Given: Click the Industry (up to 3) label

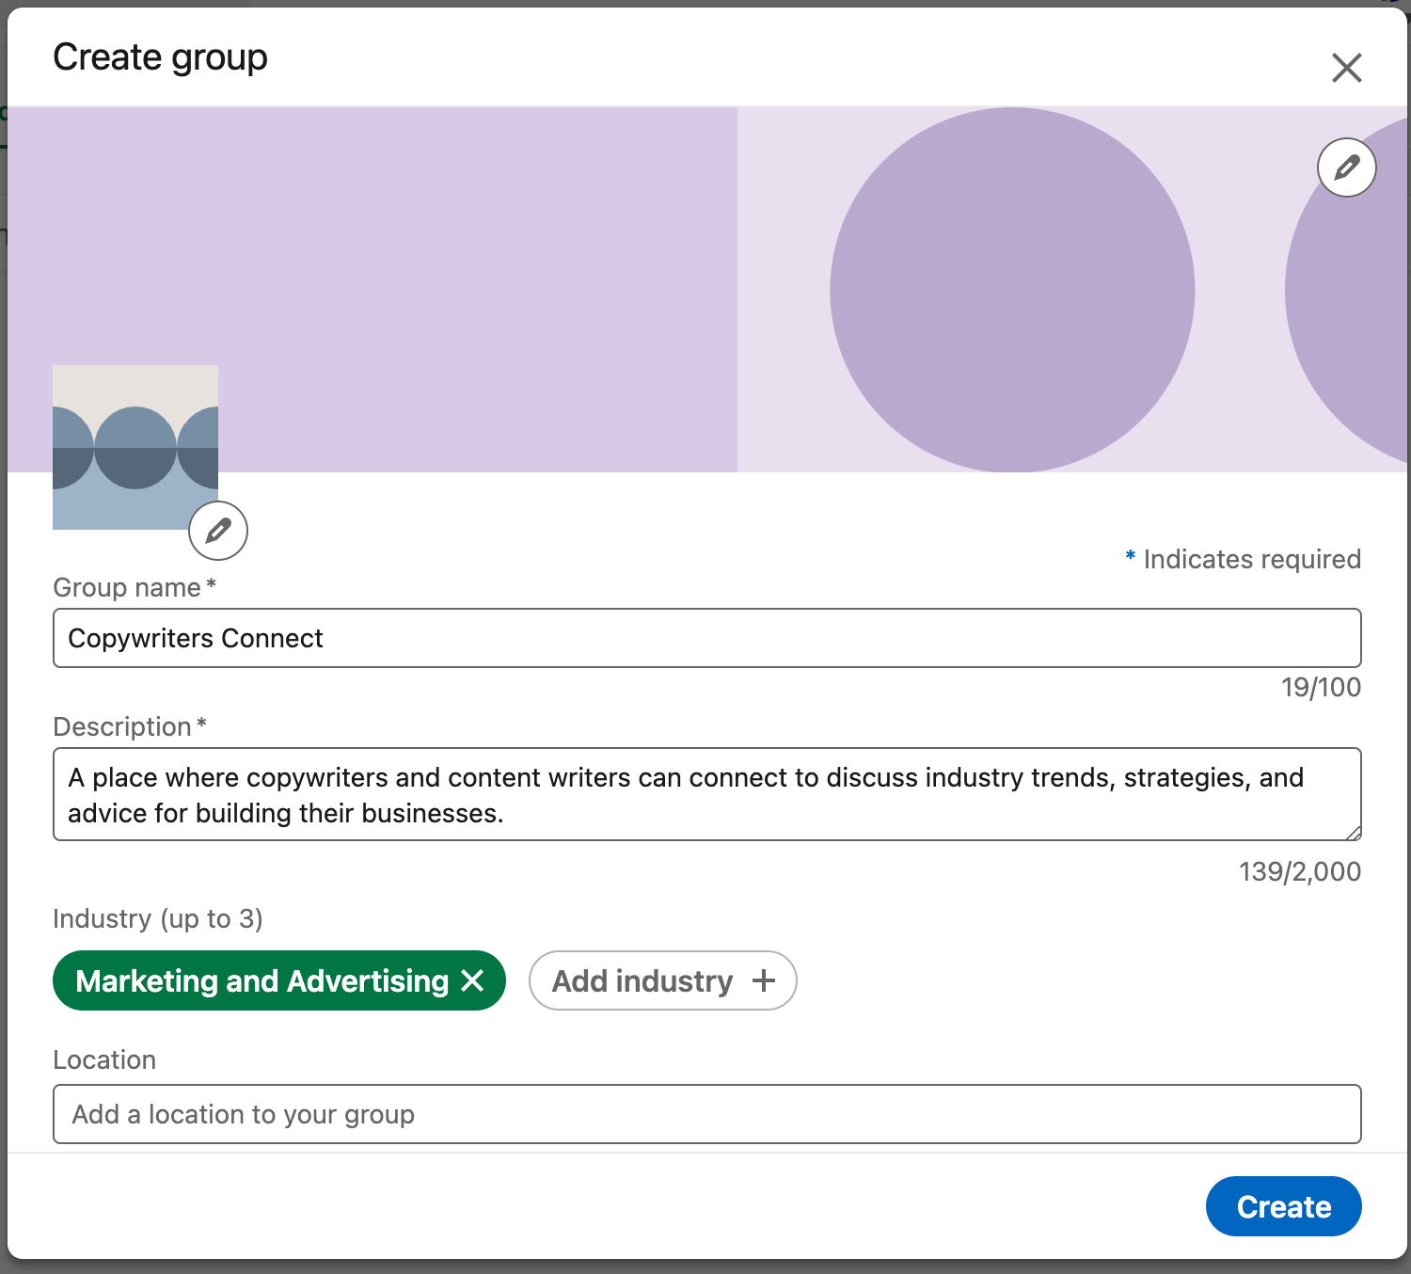Looking at the screenshot, I should 158,919.
